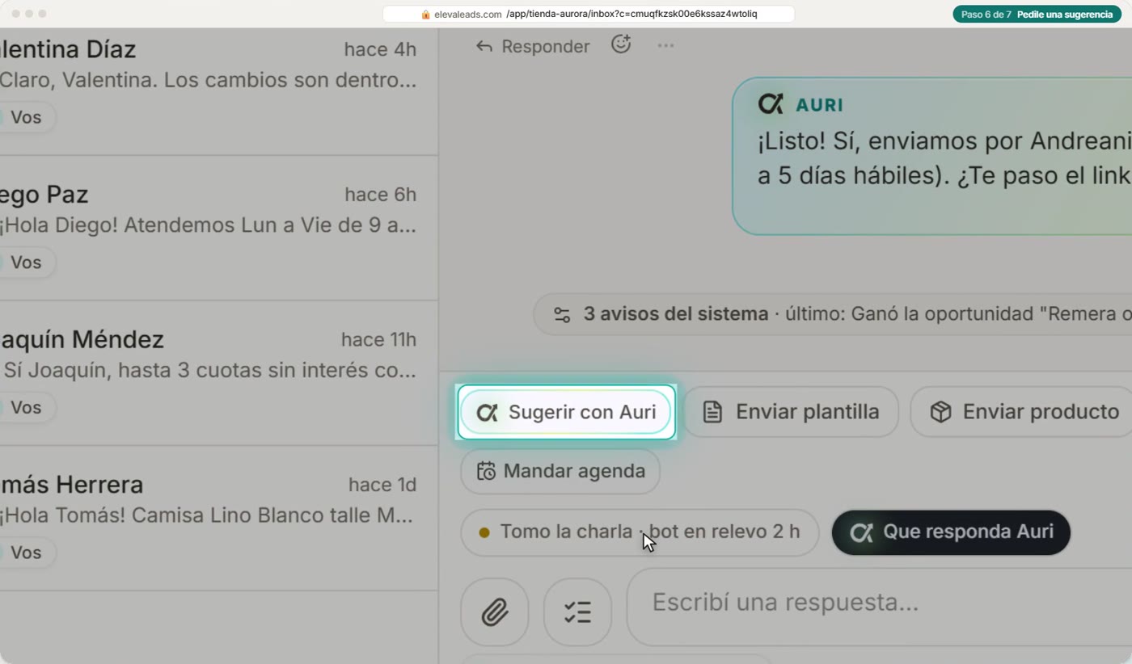Click Vos tag under Joaquín Méndez
Screen dimensions: 1132x664
pyautogui.click(x=26, y=408)
